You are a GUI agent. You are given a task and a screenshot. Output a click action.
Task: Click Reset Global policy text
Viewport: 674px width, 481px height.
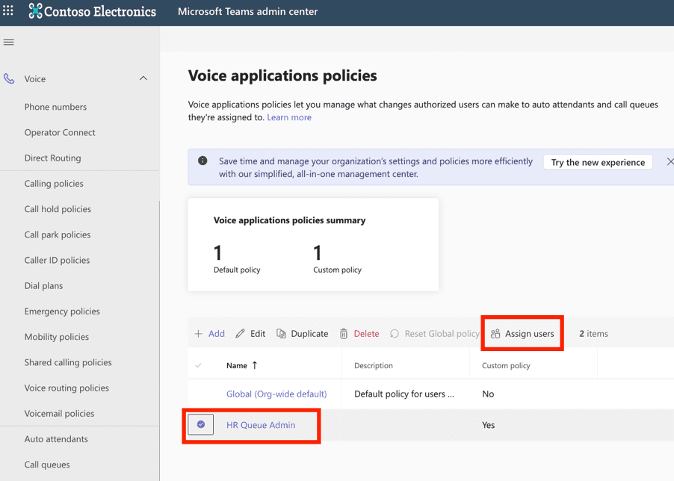442,334
